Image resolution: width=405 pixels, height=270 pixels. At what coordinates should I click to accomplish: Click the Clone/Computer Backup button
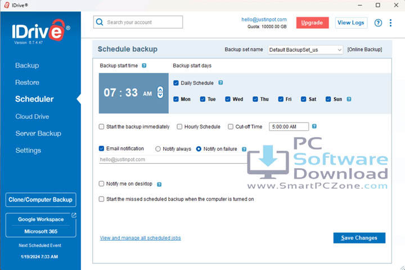point(41,200)
